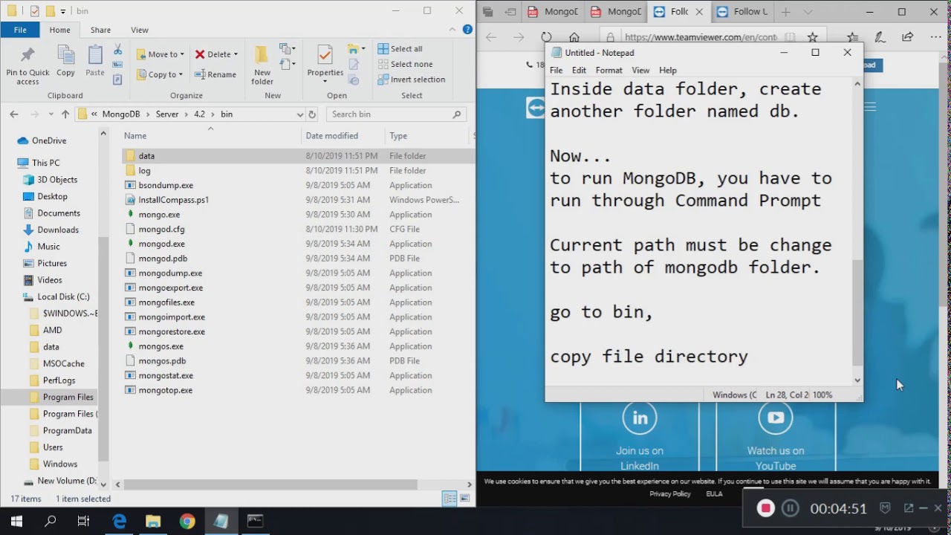
Task: Click the Cut scissors icon
Action: [x=117, y=49]
